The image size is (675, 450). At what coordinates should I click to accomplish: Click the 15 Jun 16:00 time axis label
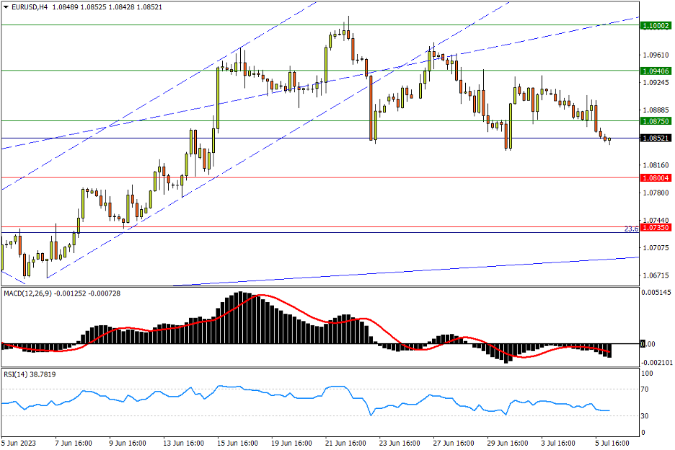pyautogui.click(x=237, y=443)
